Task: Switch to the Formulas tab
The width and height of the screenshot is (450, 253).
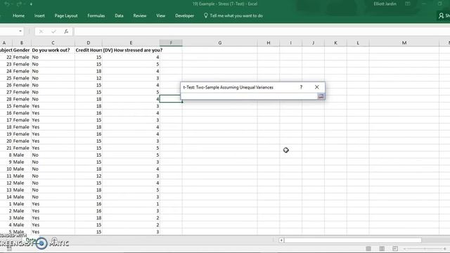Action: click(96, 15)
